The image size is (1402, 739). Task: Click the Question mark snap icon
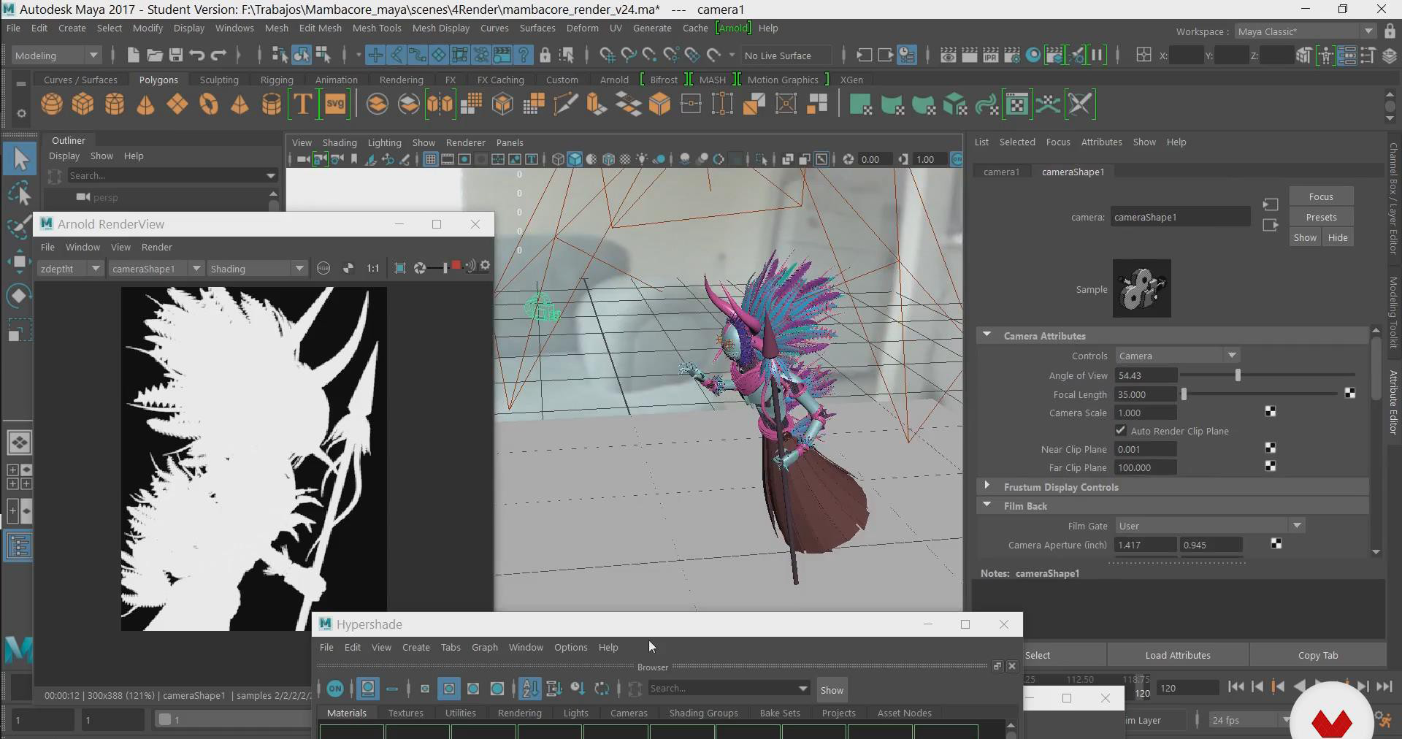tap(524, 55)
